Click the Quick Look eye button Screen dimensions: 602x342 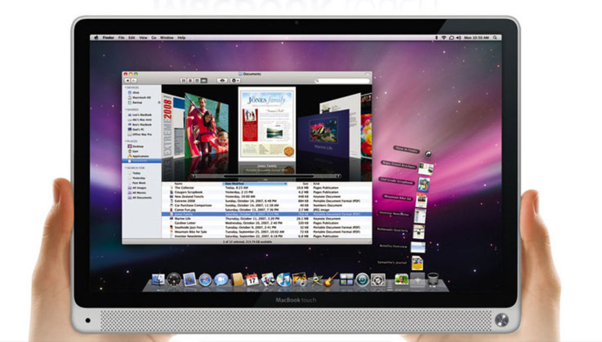[222, 81]
